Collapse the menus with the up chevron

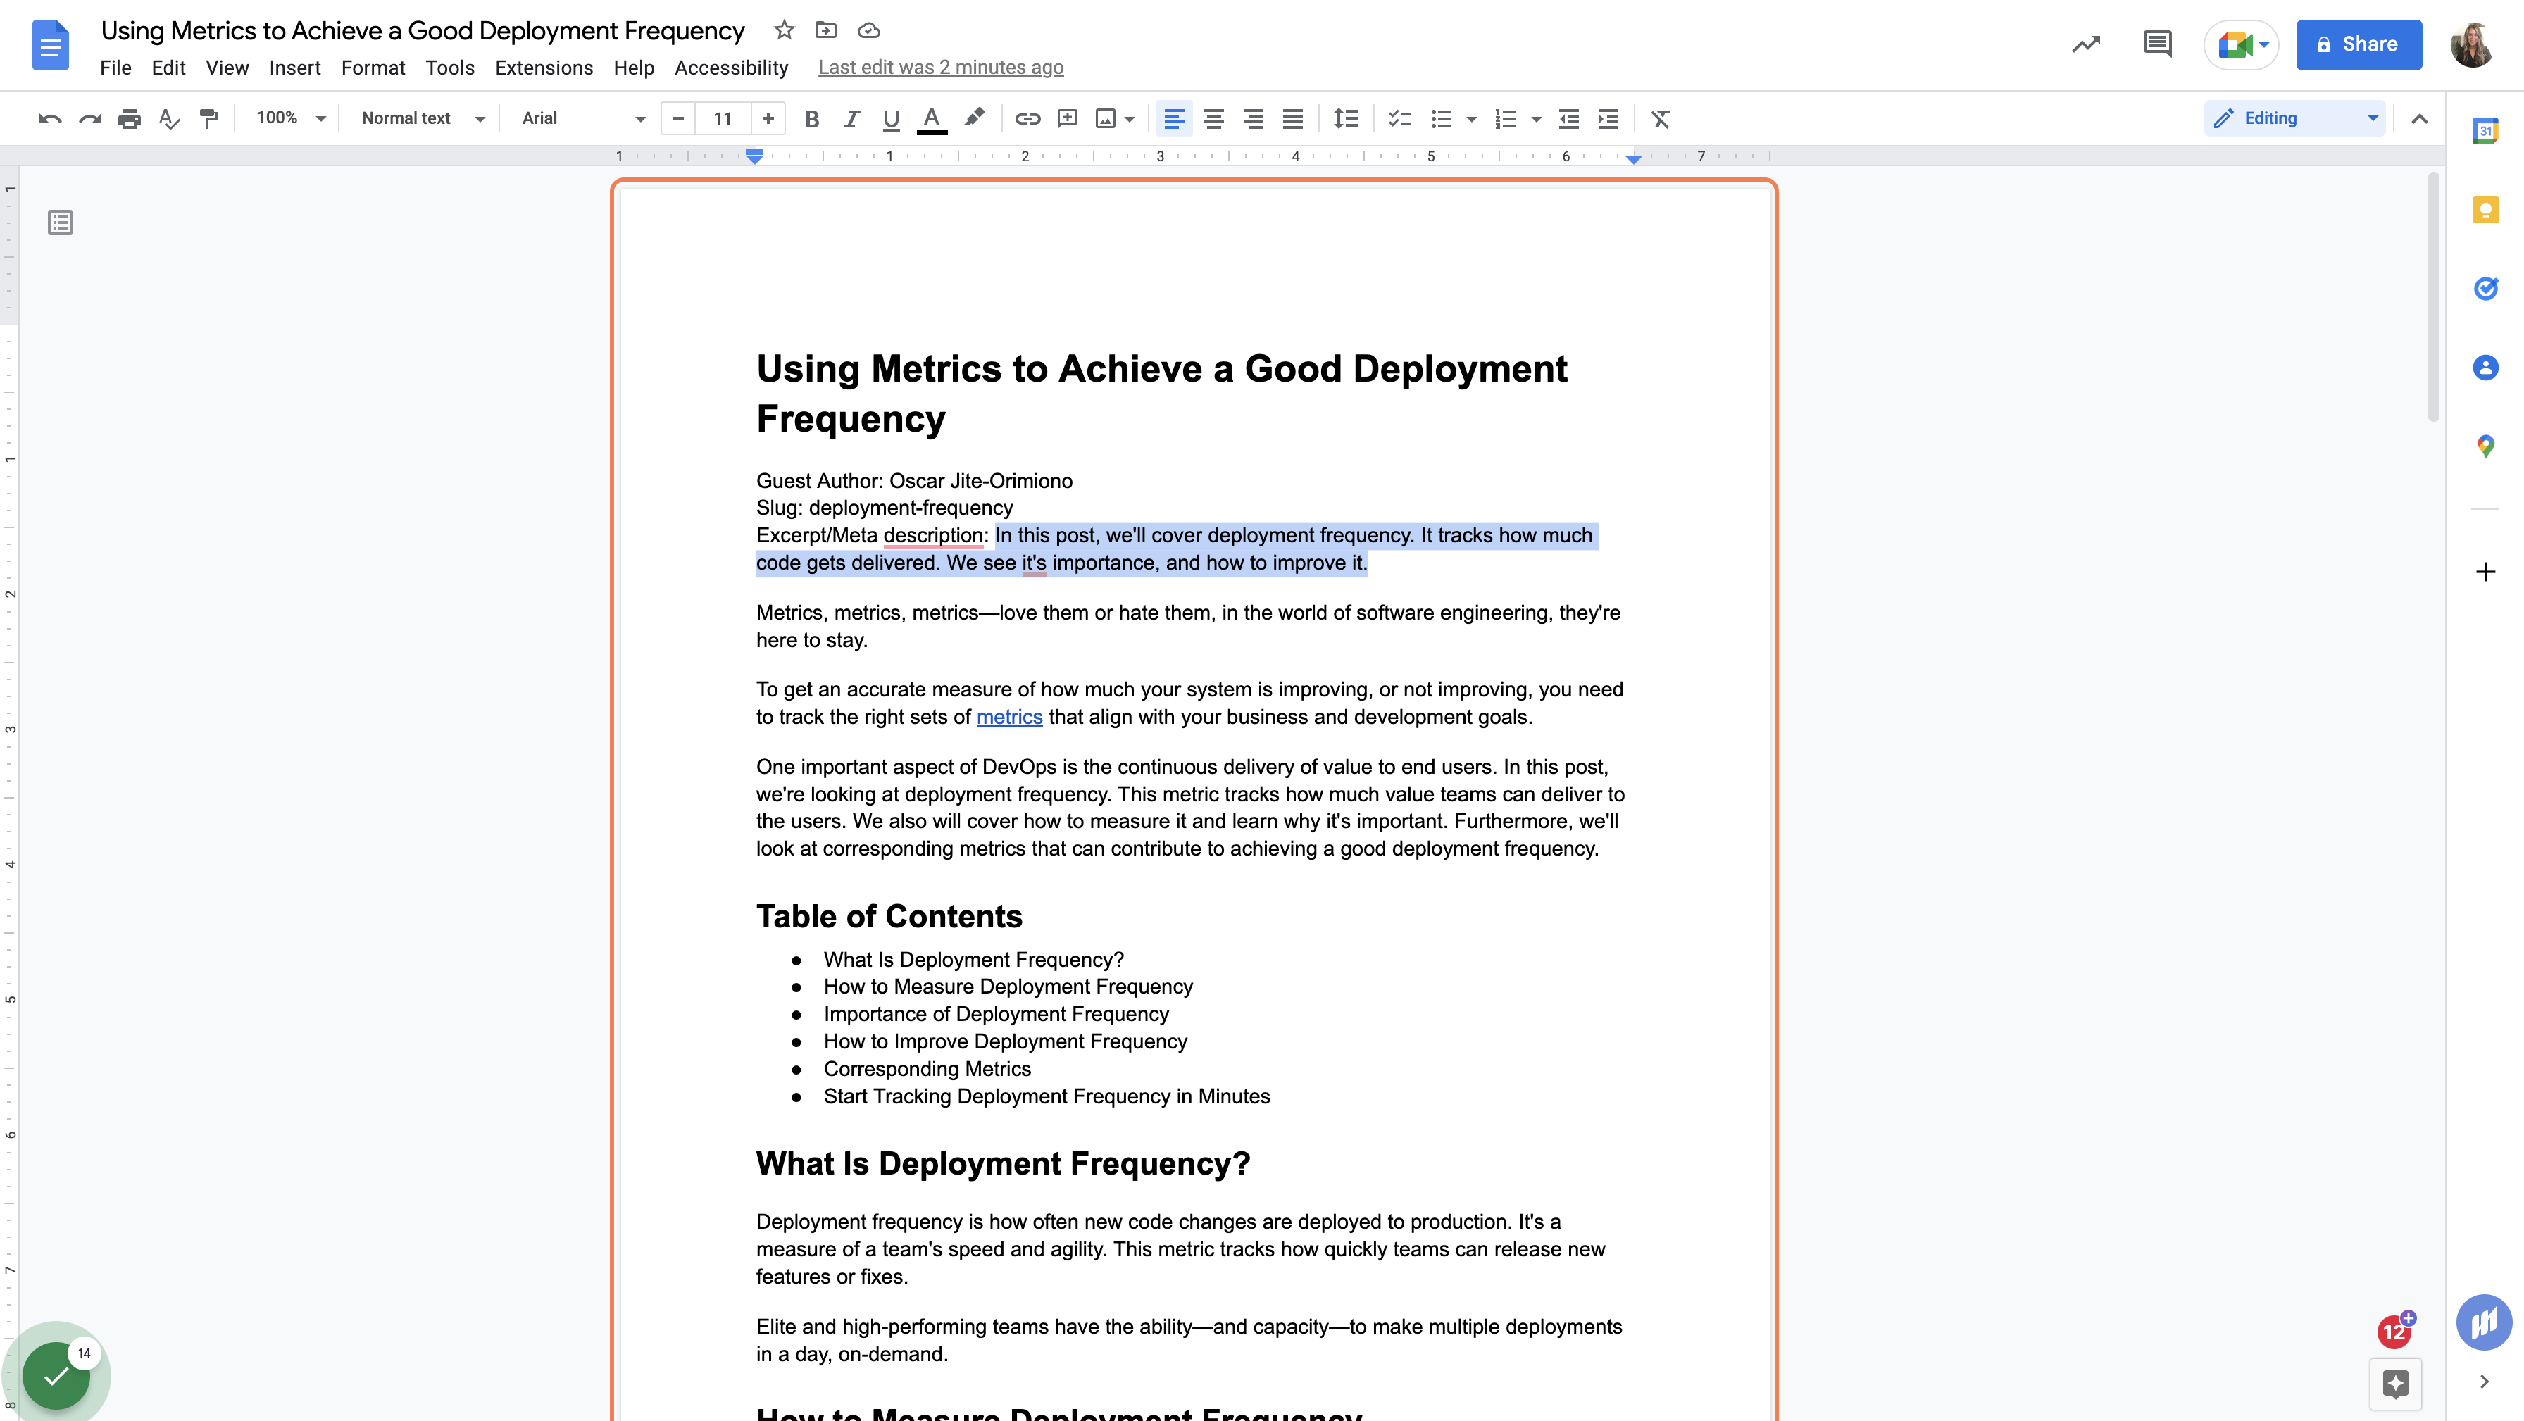[x=2419, y=118]
